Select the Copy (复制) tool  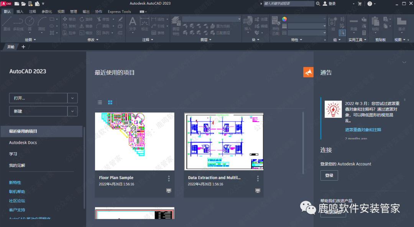tap(69, 26)
